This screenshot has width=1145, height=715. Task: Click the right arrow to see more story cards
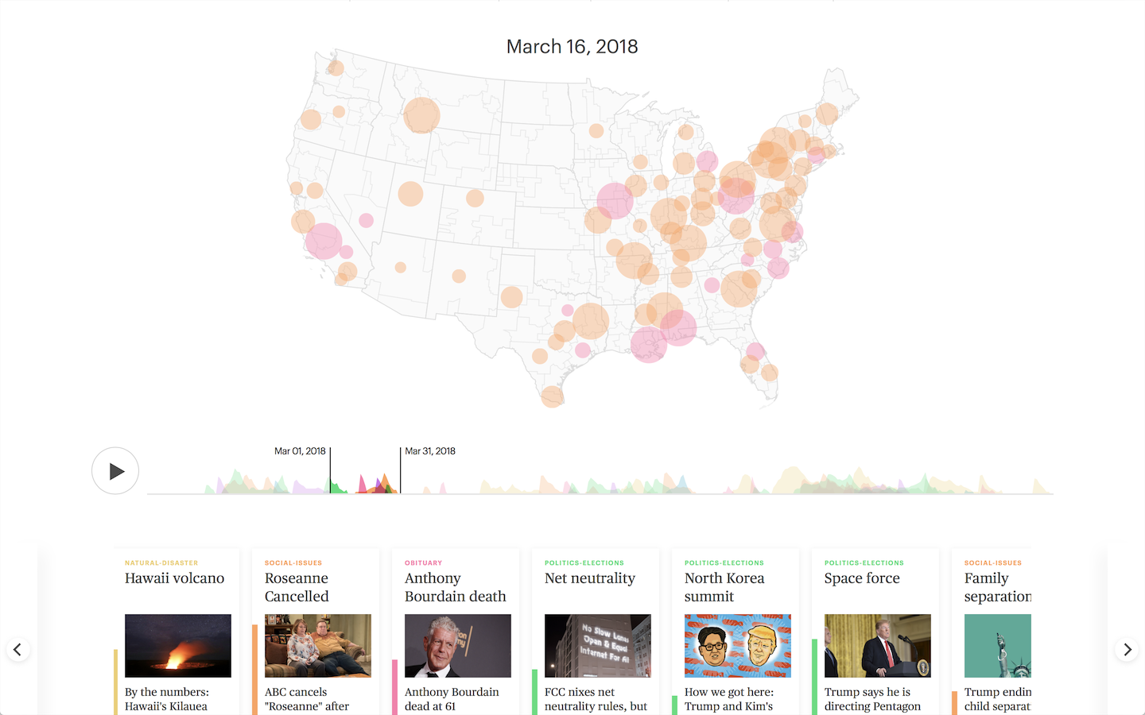coord(1127,649)
